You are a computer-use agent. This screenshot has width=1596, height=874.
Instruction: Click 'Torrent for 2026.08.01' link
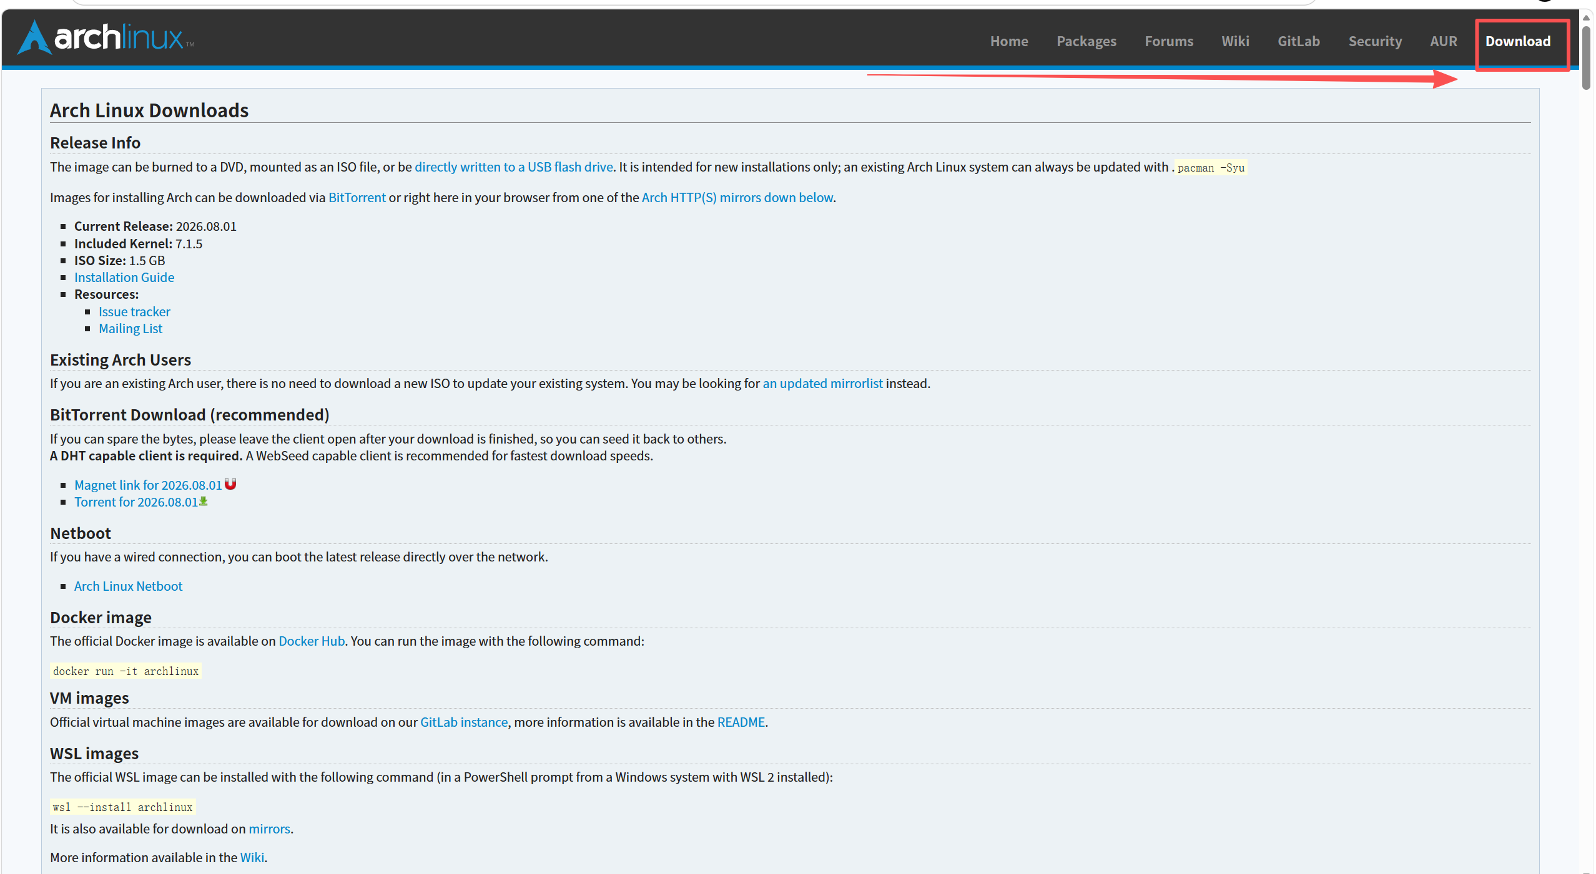[x=136, y=502]
